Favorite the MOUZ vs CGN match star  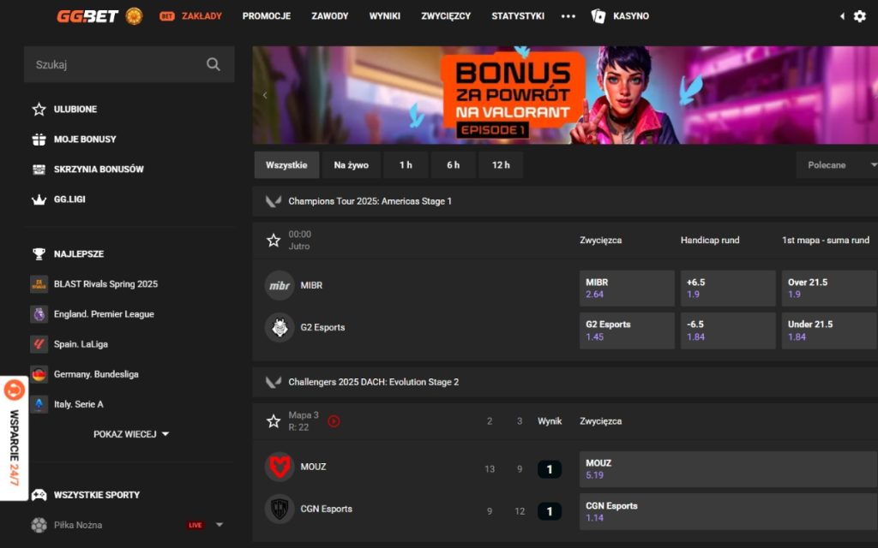click(274, 421)
